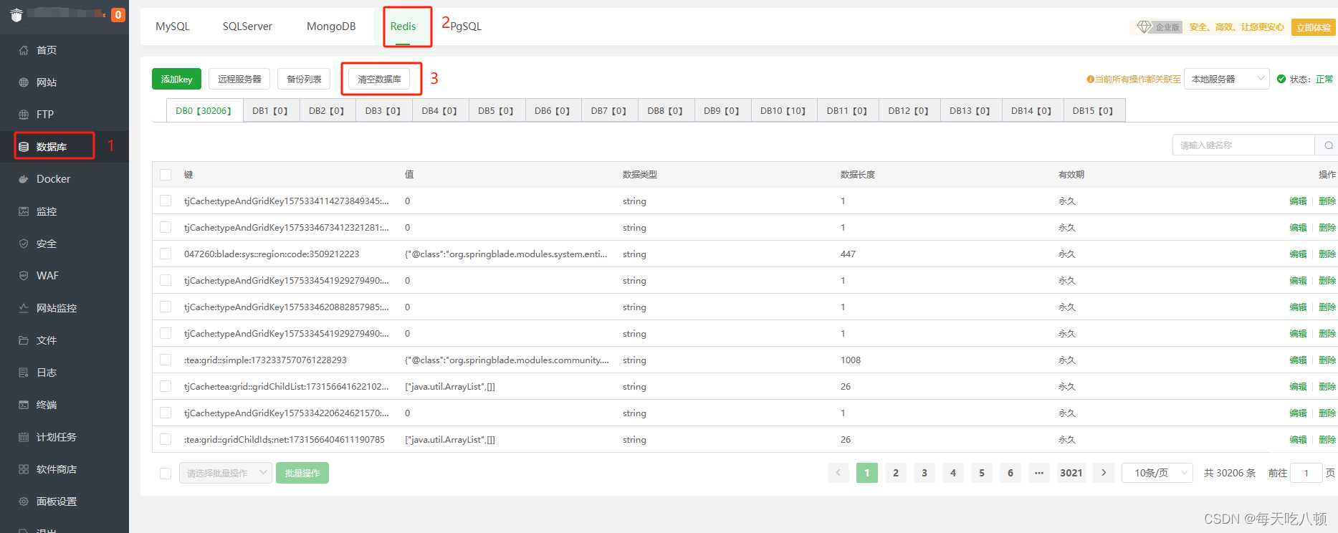Viewport: 1338px width, 533px height.
Task: Click 编辑 for first tjCache row
Action: point(1298,201)
